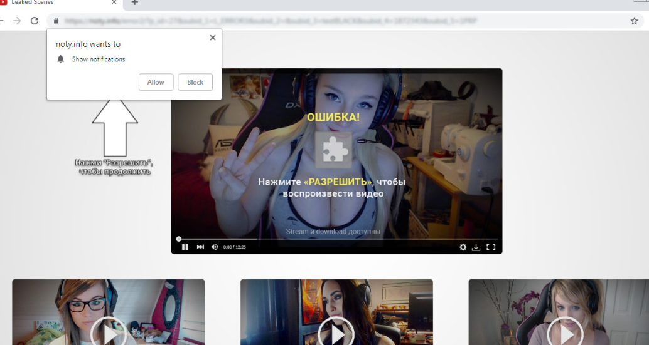Viewport: 649px width, 345px height.
Task: Play the left thumbnail video
Action: [x=109, y=333]
